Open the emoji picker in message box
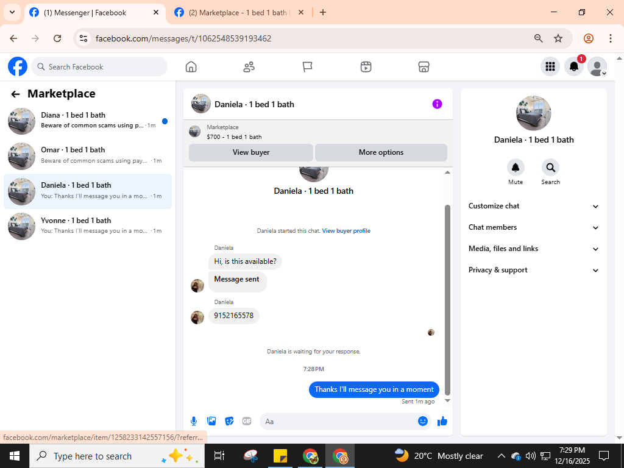 coord(423,421)
